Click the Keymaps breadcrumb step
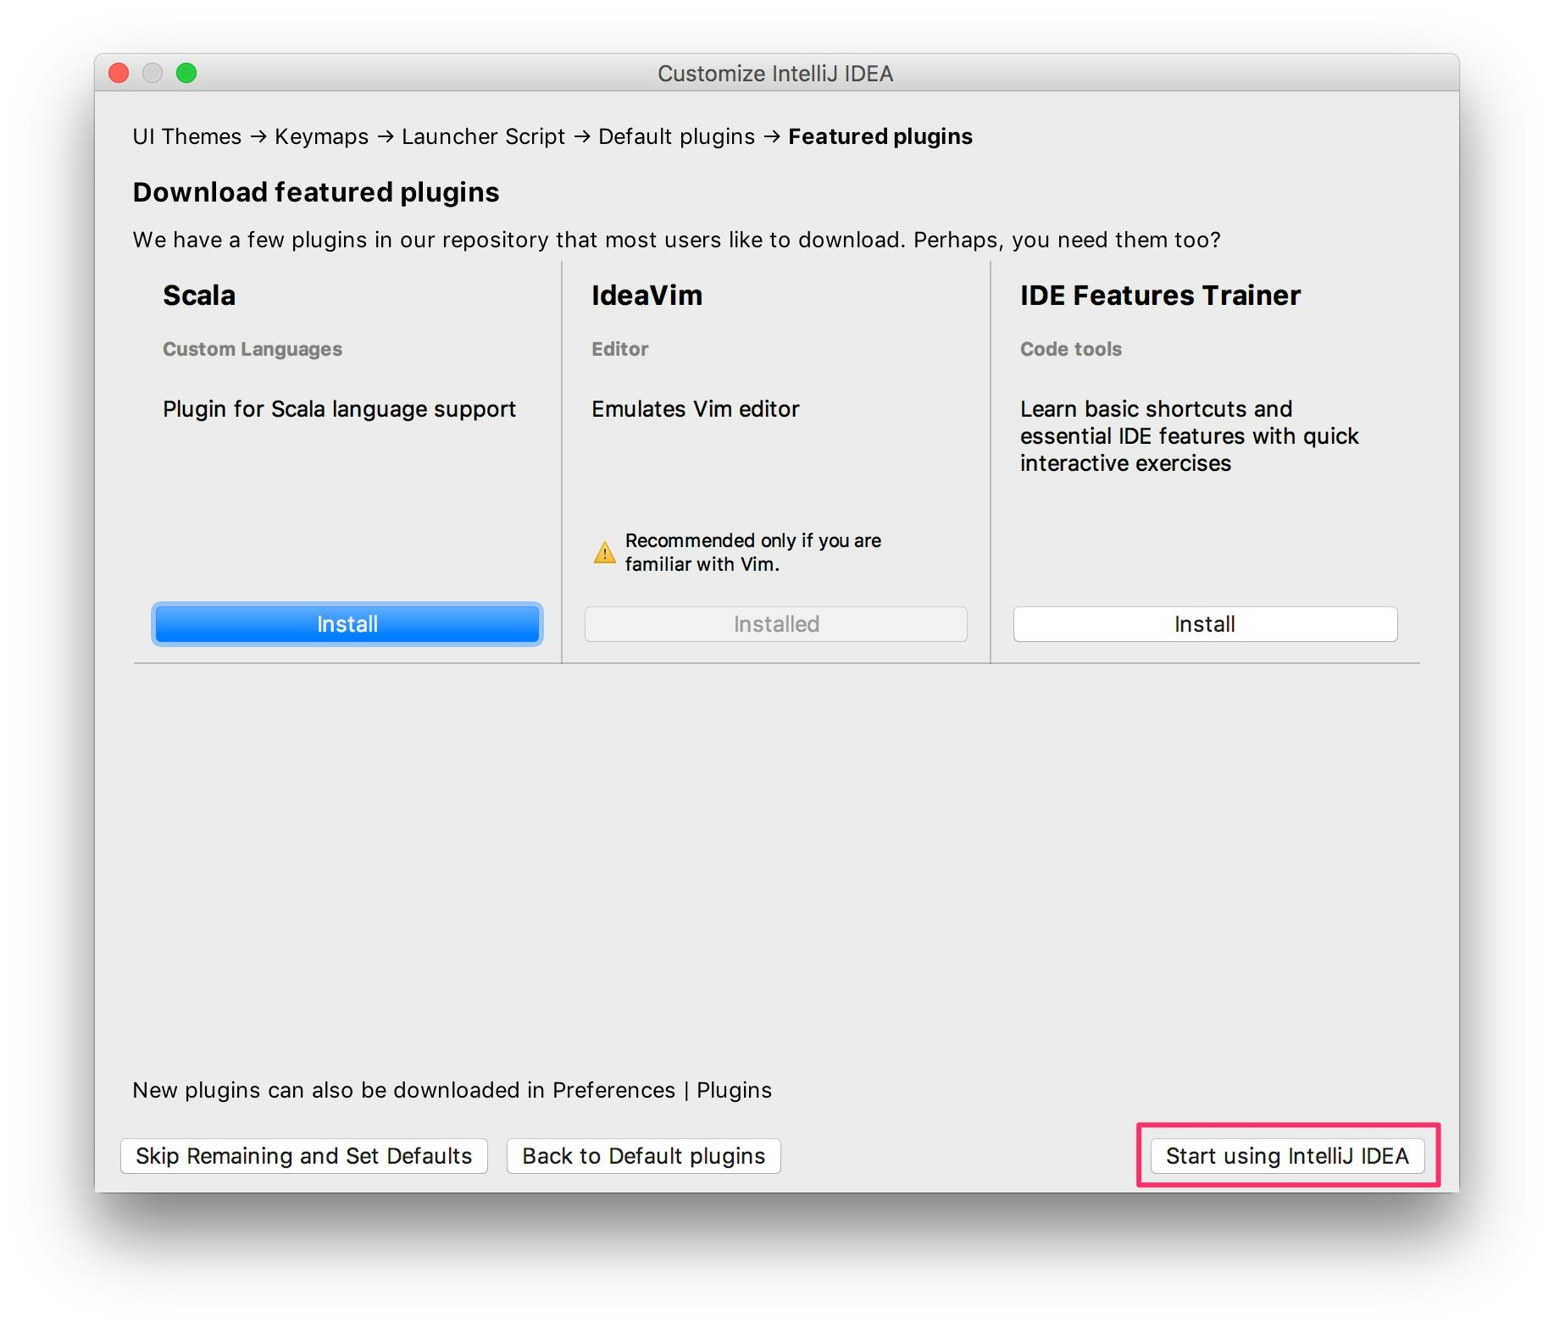This screenshot has height=1328, width=1554. (321, 136)
